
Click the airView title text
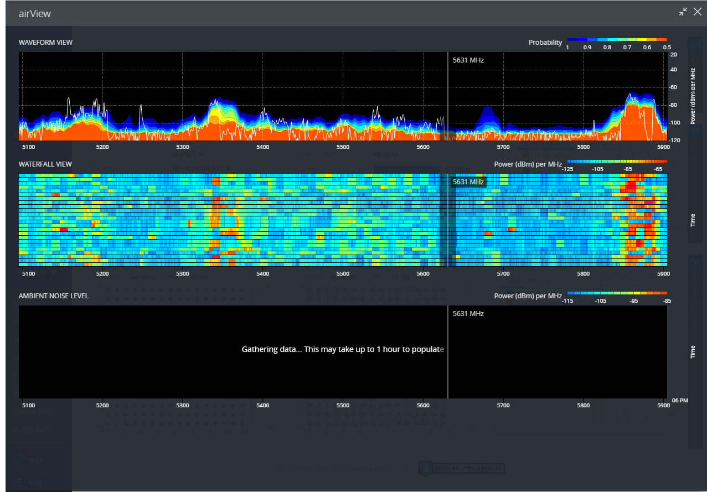(34, 13)
